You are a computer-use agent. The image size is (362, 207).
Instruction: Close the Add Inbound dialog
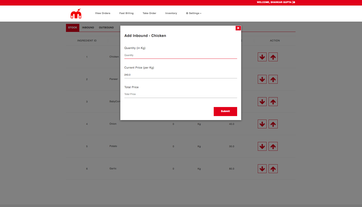238,28
